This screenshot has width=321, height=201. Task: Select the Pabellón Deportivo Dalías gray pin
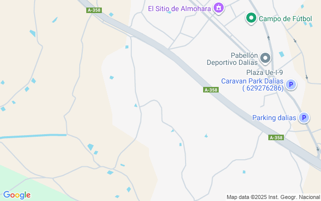(265, 58)
